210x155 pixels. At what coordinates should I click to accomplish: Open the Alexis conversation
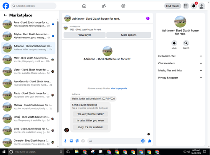tap(28, 95)
